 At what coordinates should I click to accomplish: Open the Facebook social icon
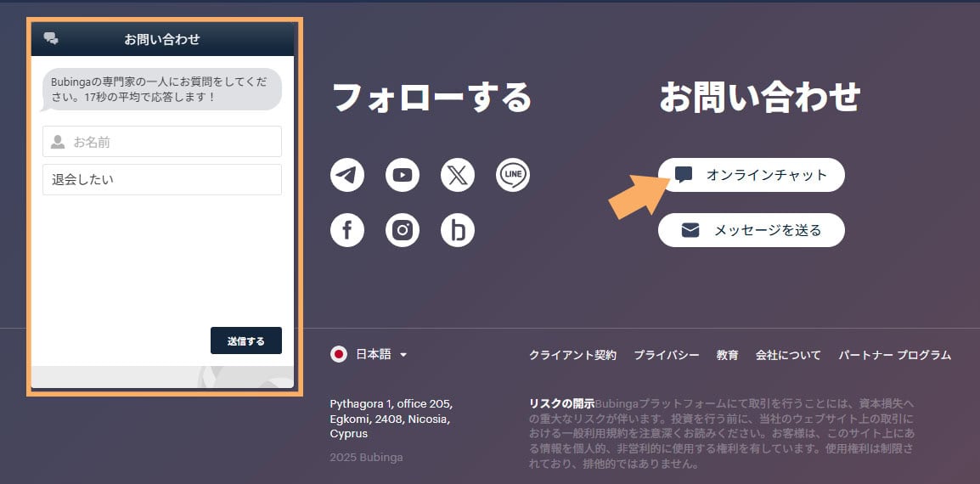click(346, 230)
